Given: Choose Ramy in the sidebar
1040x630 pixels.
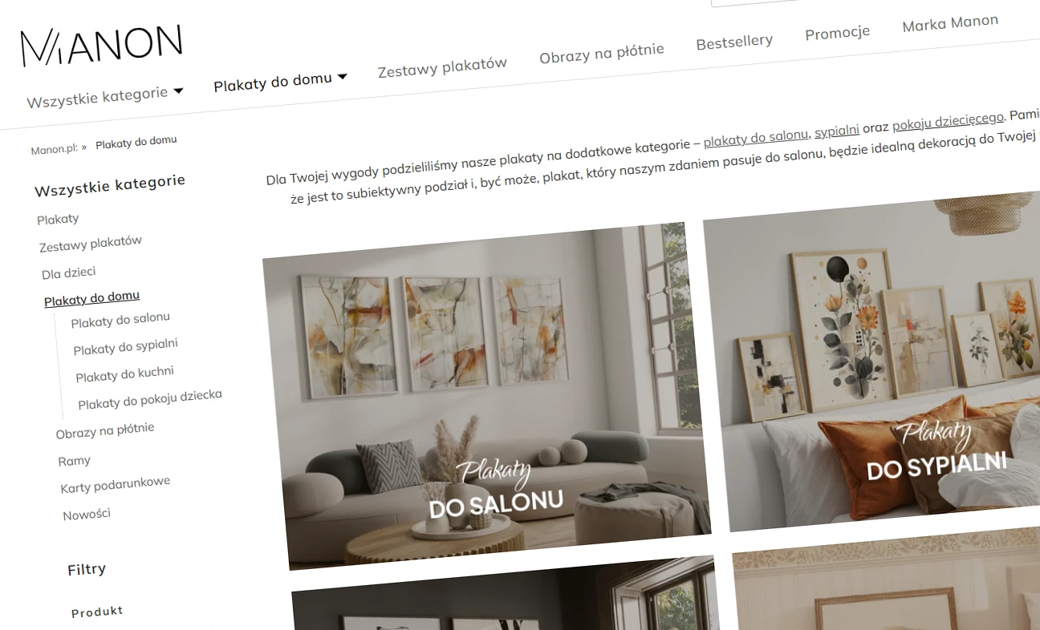Looking at the screenshot, I should pyautogui.click(x=75, y=461).
